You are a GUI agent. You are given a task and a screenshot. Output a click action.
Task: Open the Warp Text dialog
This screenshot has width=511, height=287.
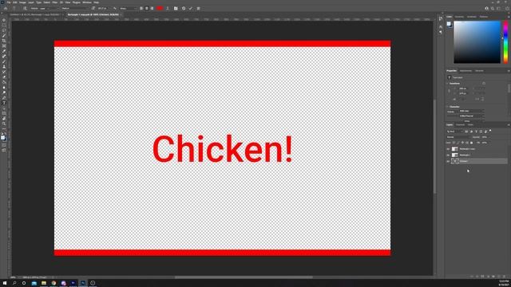click(x=168, y=9)
